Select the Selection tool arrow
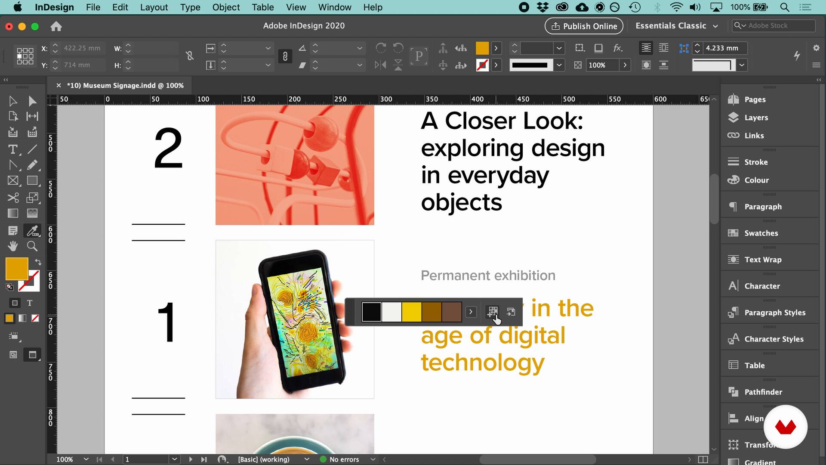 coord(13,101)
